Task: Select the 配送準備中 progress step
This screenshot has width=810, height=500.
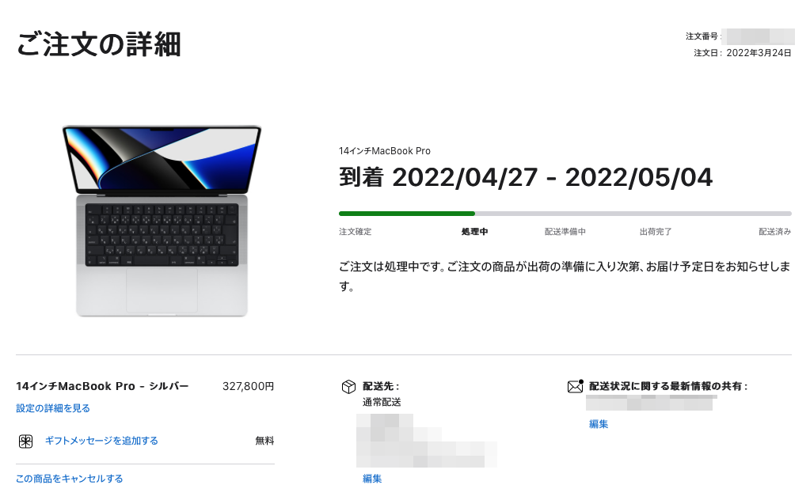Action: (565, 232)
